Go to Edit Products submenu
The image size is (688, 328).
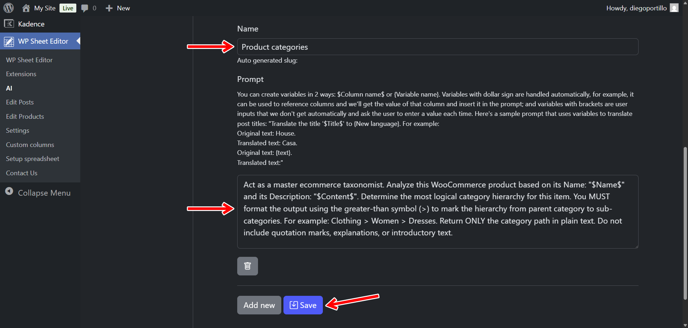click(25, 117)
